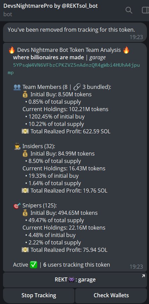The image size is (149, 304).
Task: Click the Snipers Total Realized Profit cash emoji
Action: (x=25, y=250)
